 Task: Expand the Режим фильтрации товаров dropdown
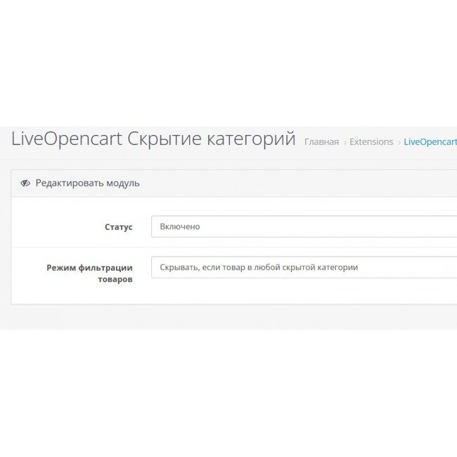[304, 267]
